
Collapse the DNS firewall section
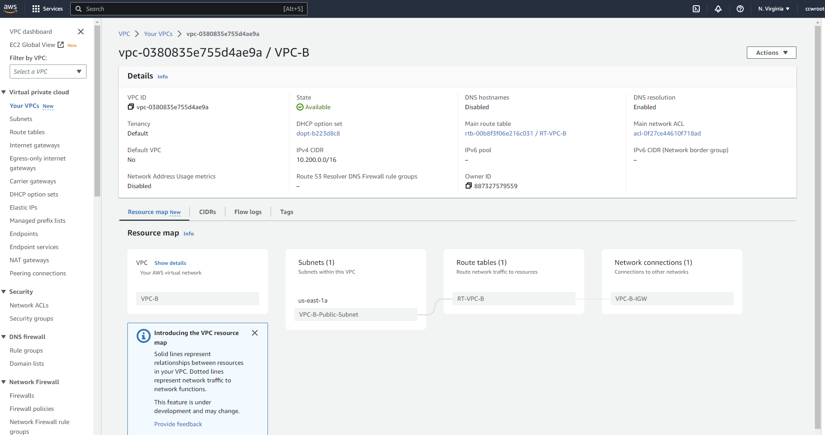click(x=4, y=337)
